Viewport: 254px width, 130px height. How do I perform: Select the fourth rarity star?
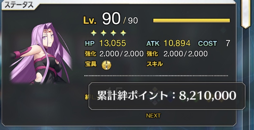pyautogui.click(x=123, y=33)
